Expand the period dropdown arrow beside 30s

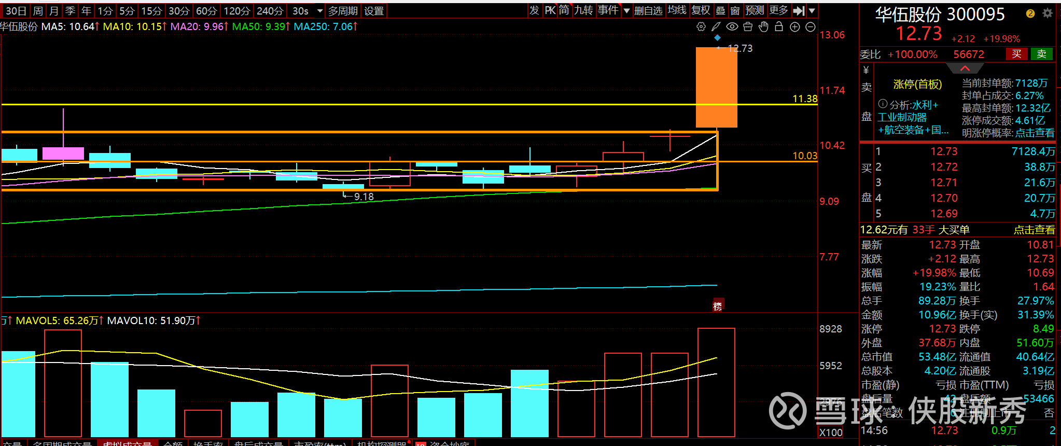pyautogui.click(x=319, y=11)
